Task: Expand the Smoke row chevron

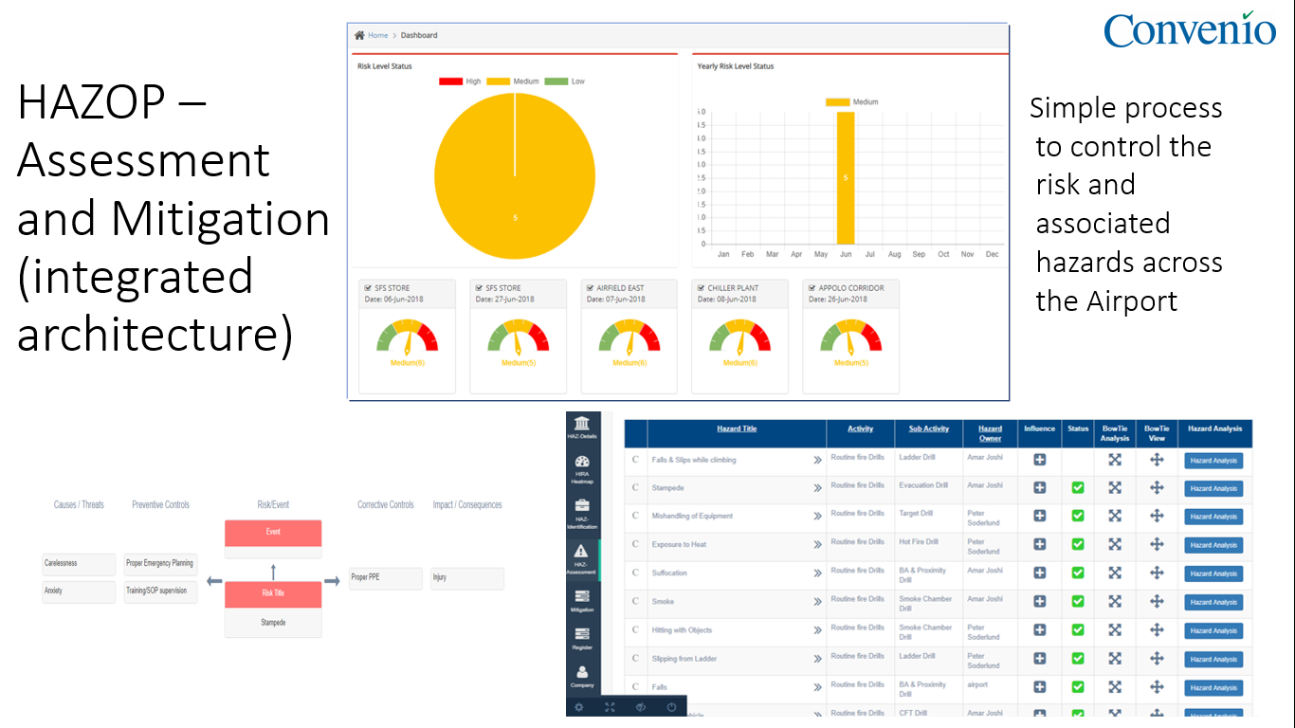Action: (817, 602)
